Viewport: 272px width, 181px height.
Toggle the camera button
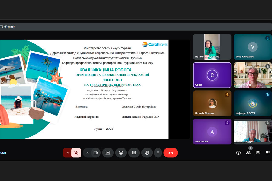[x=96, y=153]
